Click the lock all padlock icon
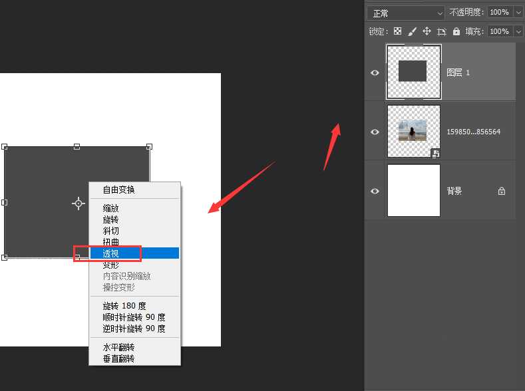The image size is (525, 391). tap(456, 31)
